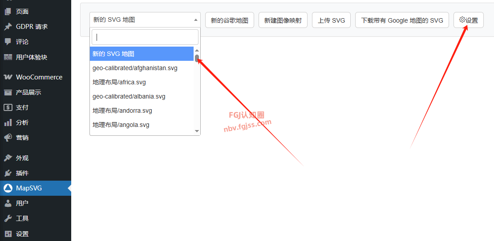
Task: Choose the highlighted 新的 SVG 地图 option
Action: point(142,54)
